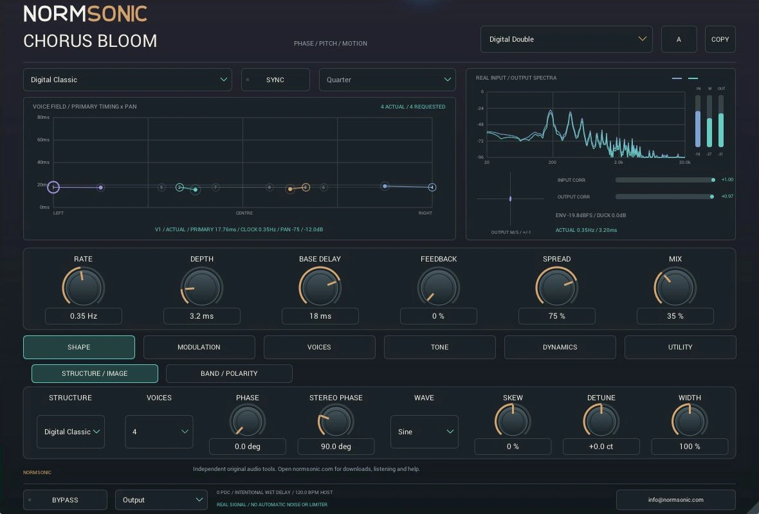Screen dimensions: 759x514
Task: Select teal voice node 2
Action: click(x=179, y=187)
